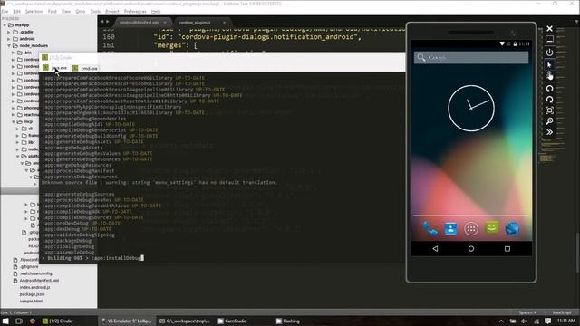Open the Browser app in emulator dock
The image size is (580, 326).
pyautogui.click(x=512, y=228)
